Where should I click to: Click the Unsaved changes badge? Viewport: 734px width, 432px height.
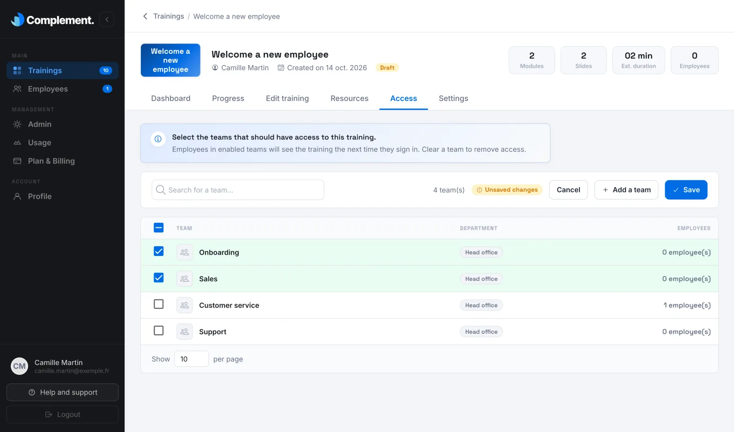507,190
